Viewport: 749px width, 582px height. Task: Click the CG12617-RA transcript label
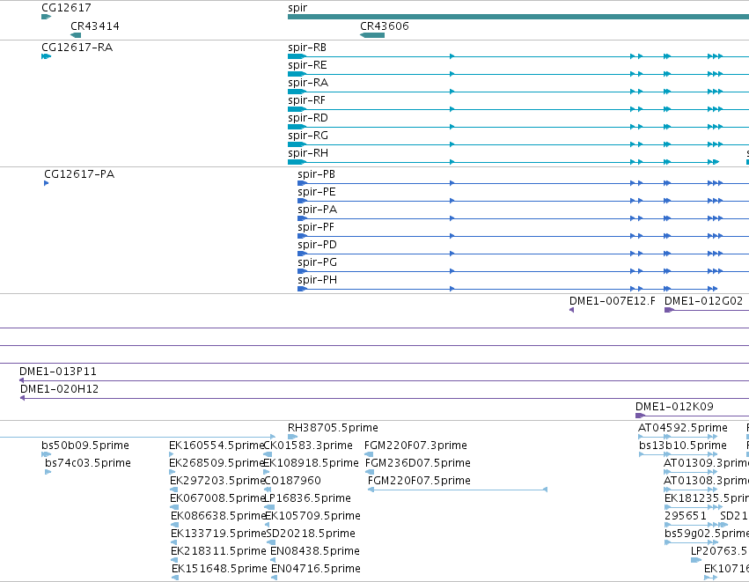click(x=77, y=48)
